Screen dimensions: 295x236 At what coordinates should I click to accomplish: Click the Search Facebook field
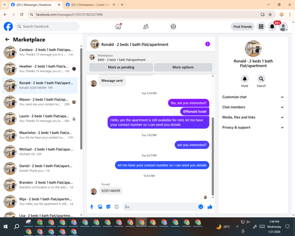click(x=47, y=27)
